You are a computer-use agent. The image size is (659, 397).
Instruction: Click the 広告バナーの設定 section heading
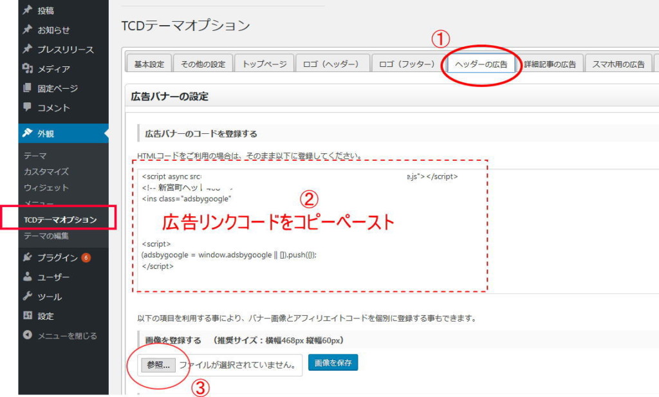(x=169, y=97)
